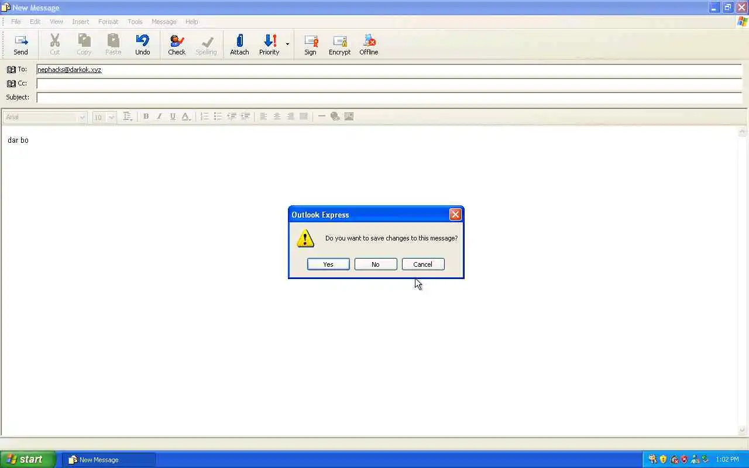
Task: Toggle Bold formatting
Action: click(146, 116)
